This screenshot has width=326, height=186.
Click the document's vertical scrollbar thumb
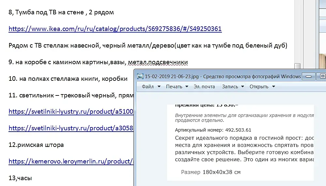298,66
